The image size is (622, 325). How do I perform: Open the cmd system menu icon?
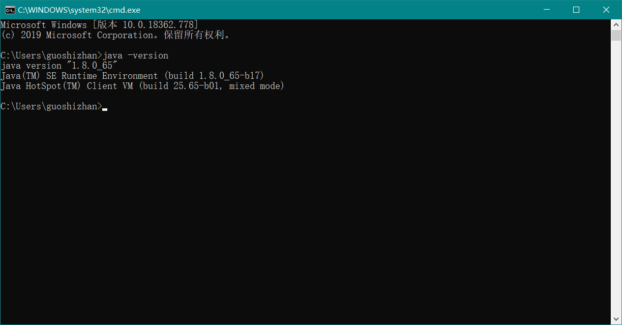[x=10, y=10]
